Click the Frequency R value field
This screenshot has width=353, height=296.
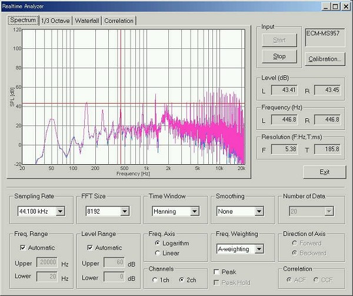328,119
